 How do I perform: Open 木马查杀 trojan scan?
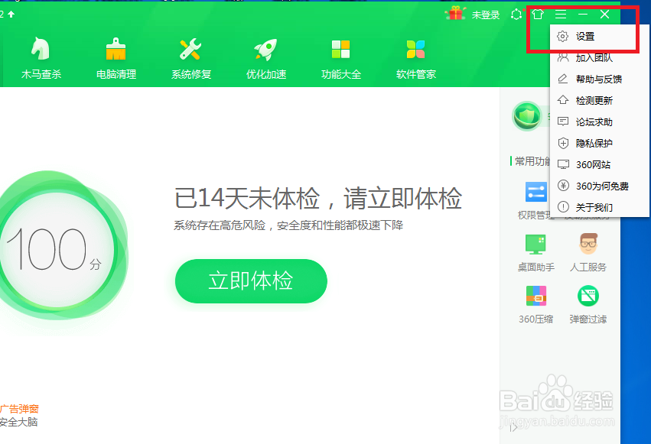point(41,58)
